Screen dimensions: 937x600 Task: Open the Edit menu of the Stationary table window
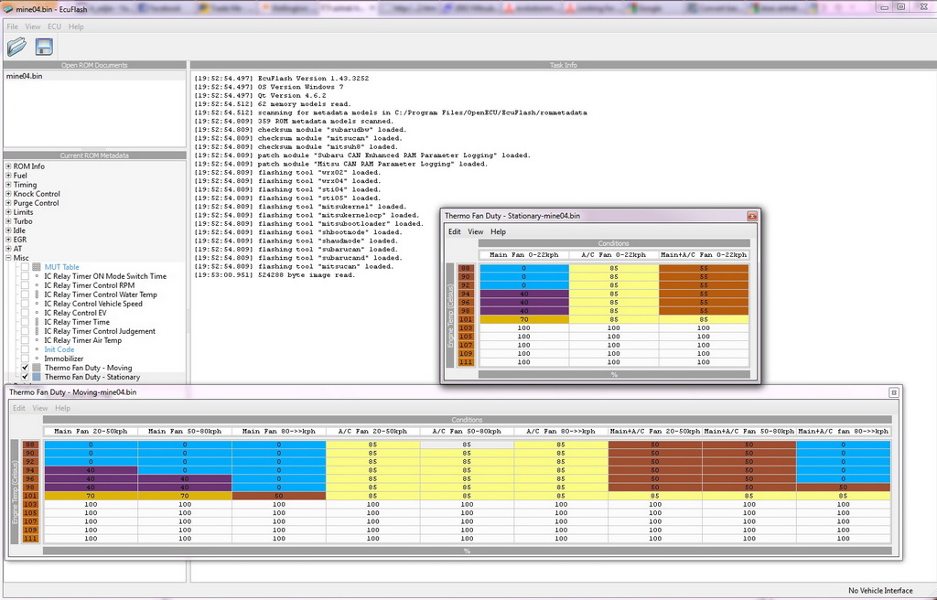click(x=454, y=232)
